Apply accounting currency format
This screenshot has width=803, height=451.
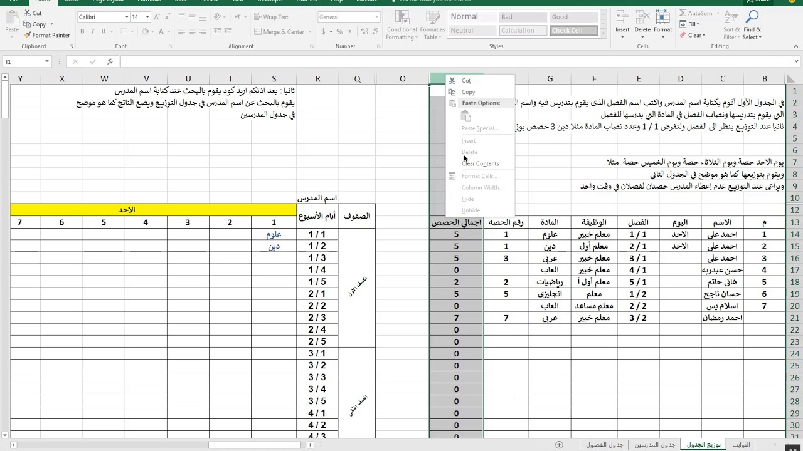coord(322,31)
